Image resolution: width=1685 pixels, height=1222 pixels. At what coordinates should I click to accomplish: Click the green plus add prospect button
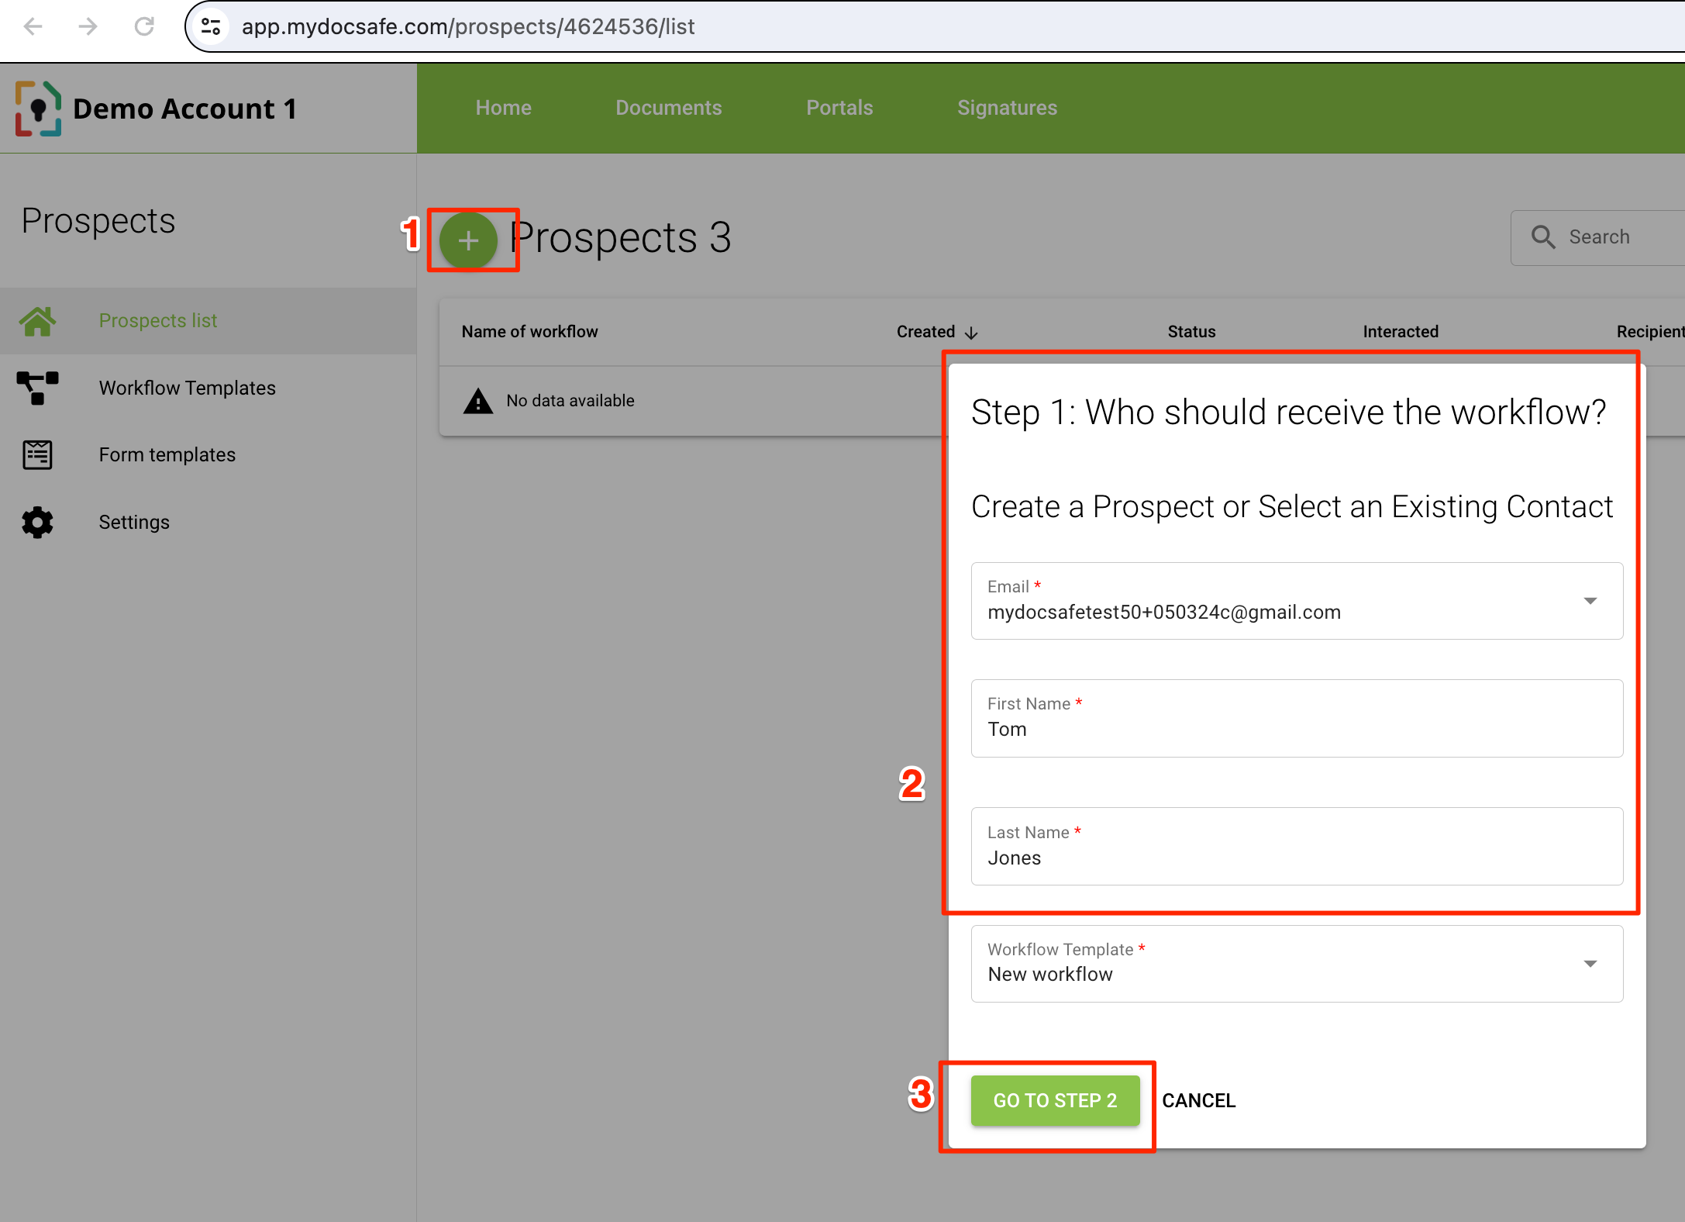[468, 240]
